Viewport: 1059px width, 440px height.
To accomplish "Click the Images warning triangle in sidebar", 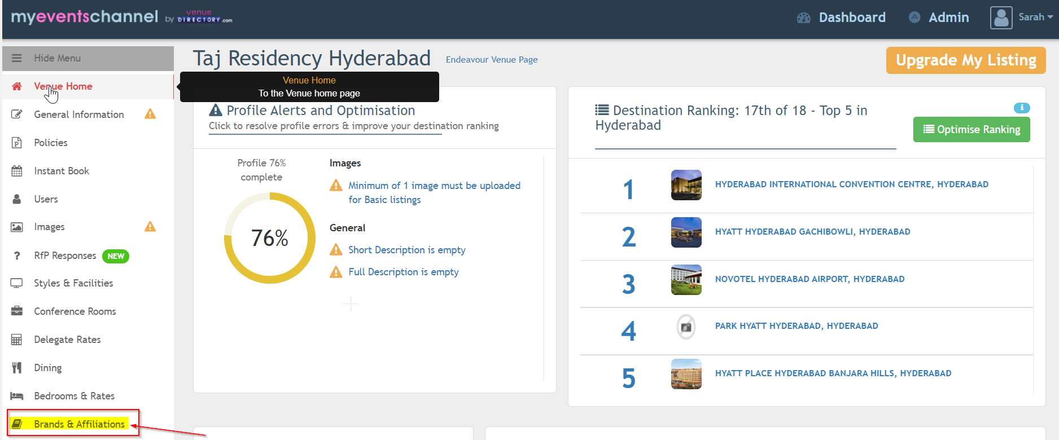I will (x=150, y=227).
